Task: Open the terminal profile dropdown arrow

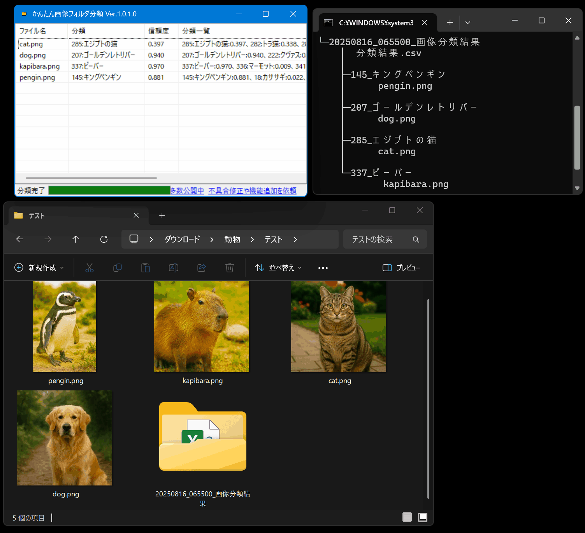Action: click(x=468, y=23)
